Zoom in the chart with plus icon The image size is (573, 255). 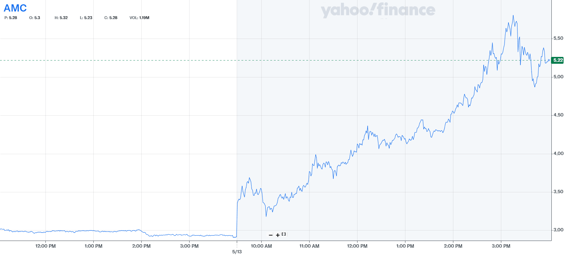click(x=277, y=235)
